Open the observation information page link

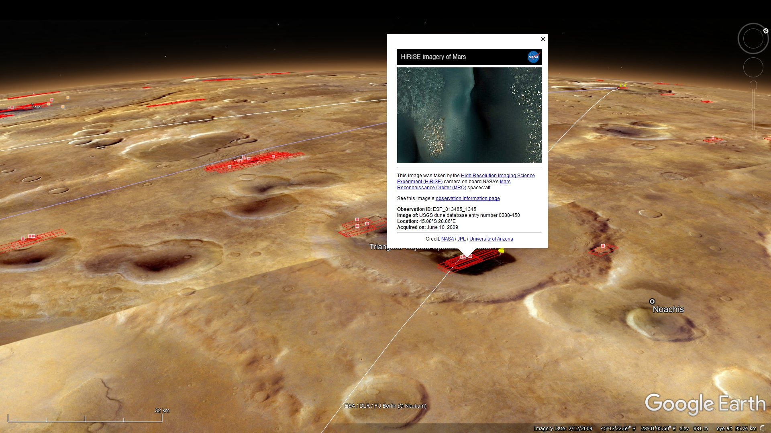(x=467, y=198)
